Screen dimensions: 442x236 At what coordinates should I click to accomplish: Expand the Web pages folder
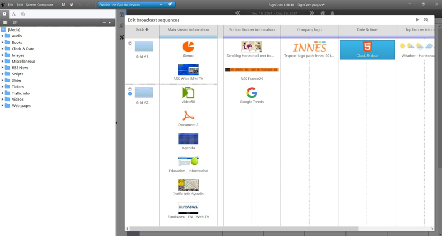tap(3, 106)
